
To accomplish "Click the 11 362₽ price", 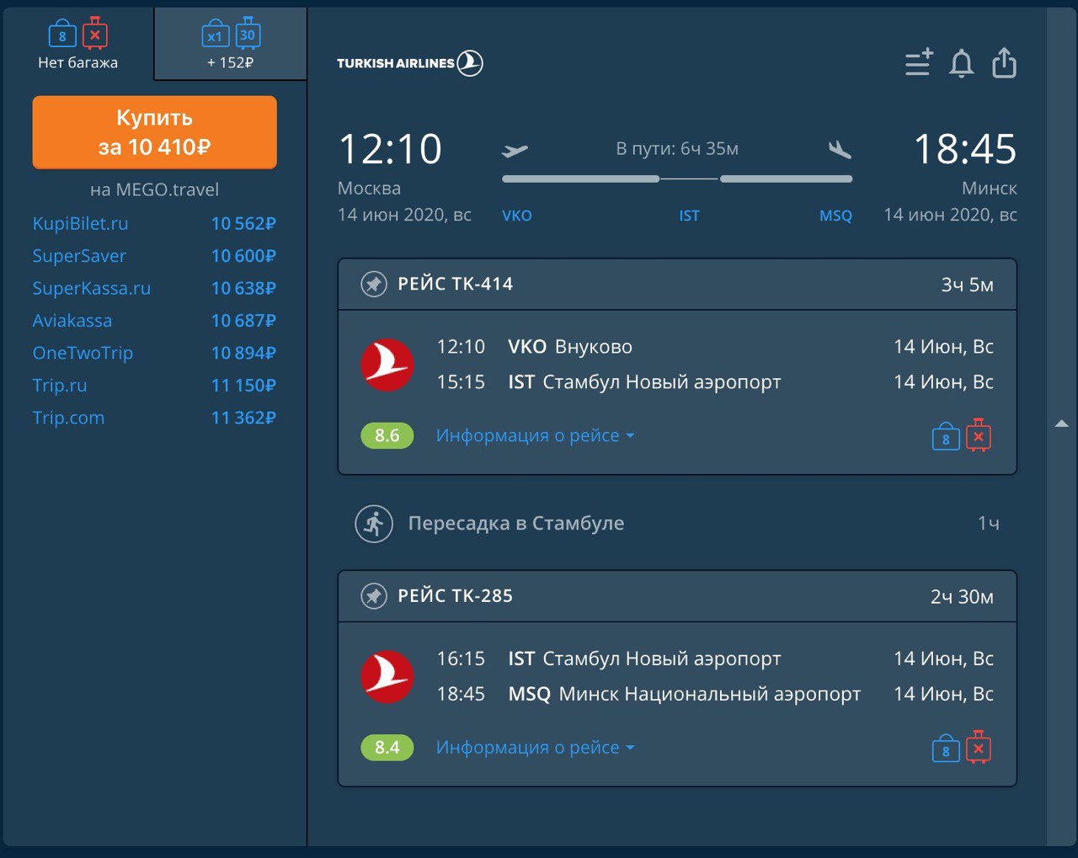I will point(243,418).
